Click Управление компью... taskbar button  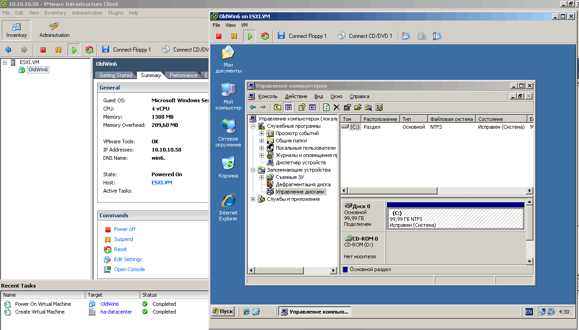point(314,312)
